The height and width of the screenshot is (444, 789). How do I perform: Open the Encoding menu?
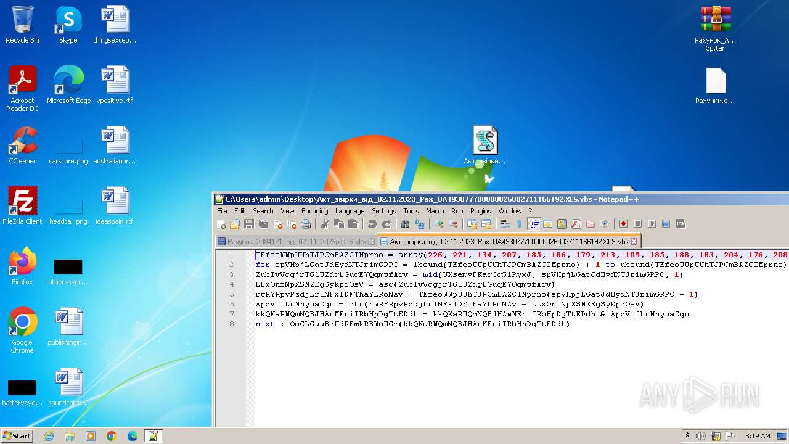tap(314, 211)
